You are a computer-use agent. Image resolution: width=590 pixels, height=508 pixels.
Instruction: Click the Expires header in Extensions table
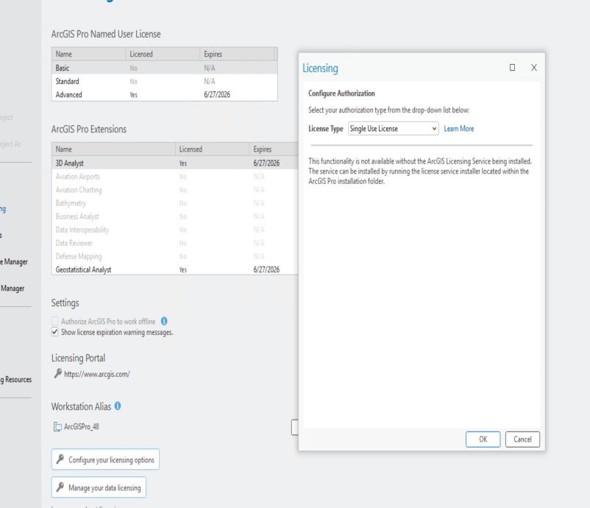(x=274, y=149)
